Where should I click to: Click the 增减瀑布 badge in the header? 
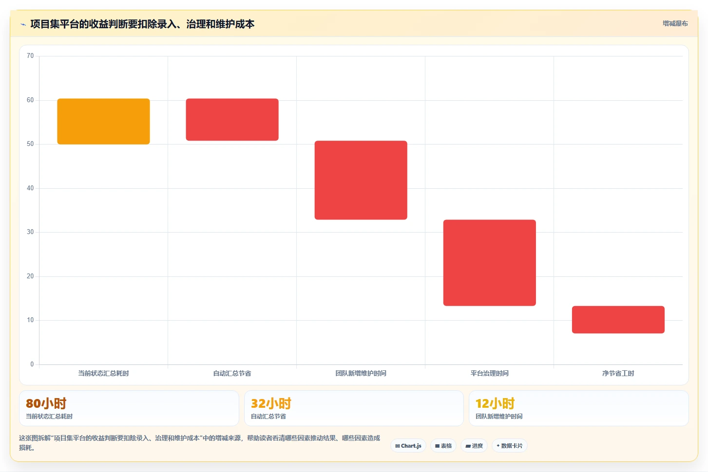(675, 23)
